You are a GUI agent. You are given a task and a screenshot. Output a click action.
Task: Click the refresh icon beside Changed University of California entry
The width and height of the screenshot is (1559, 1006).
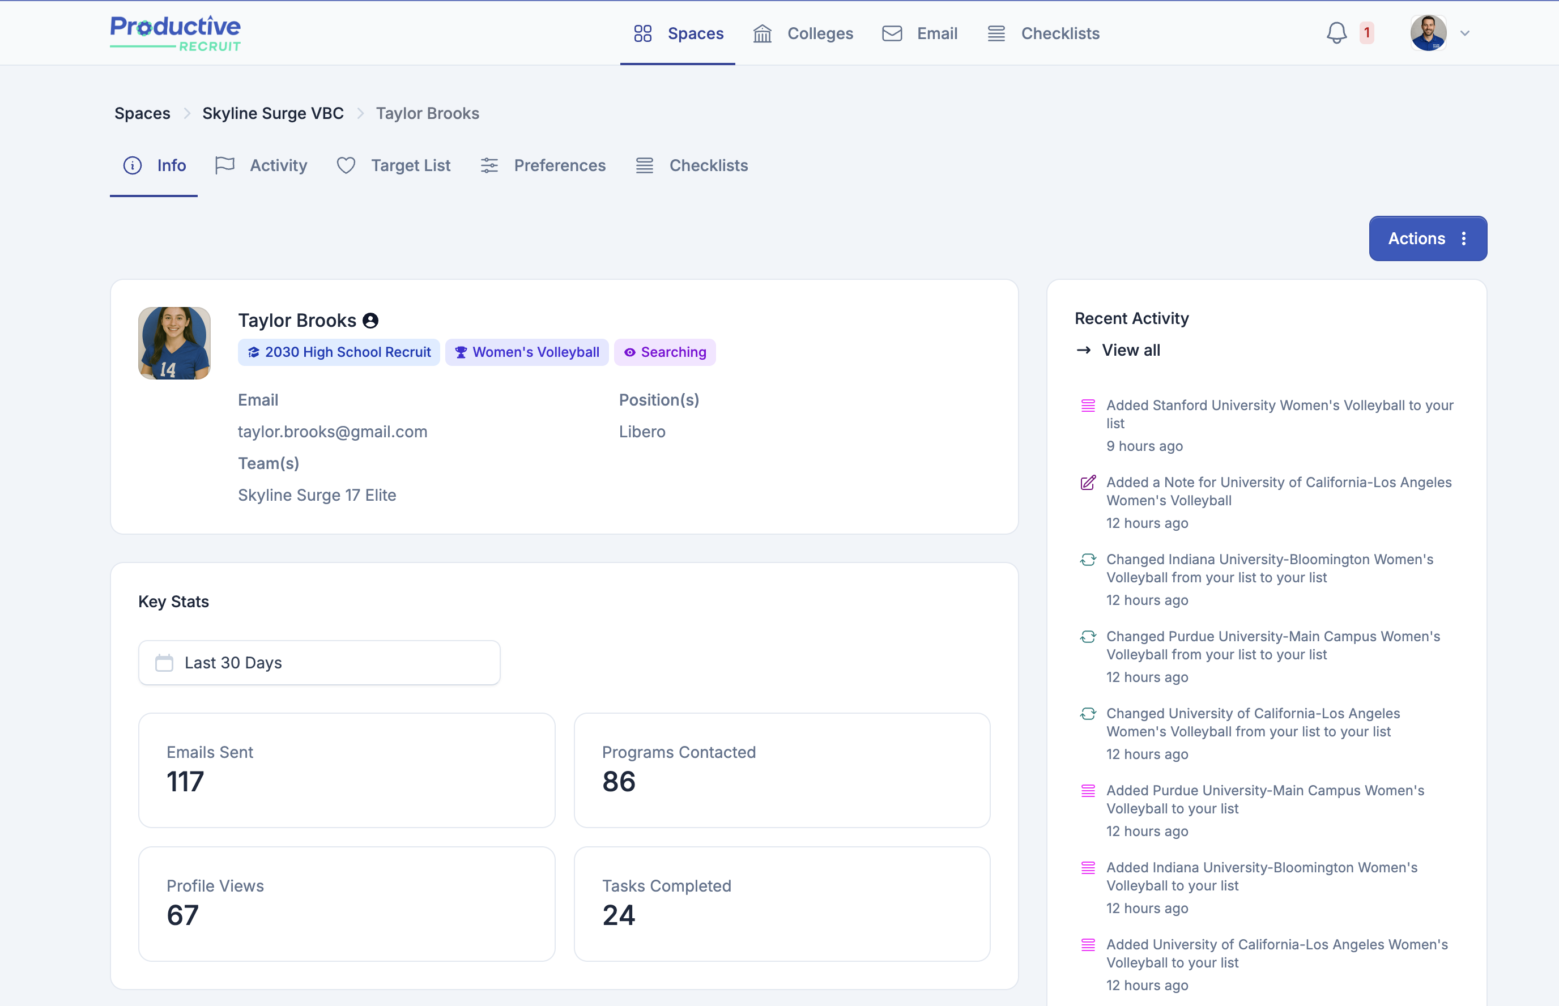[x=1088, y=714]
